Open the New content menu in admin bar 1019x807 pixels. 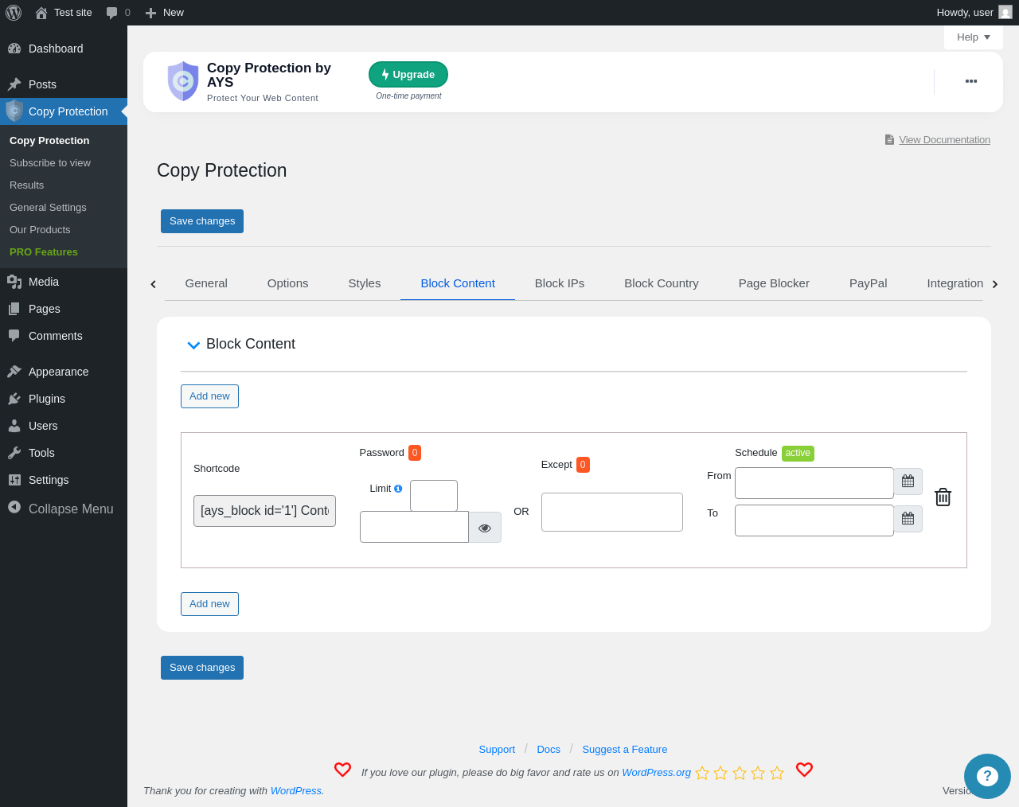pos(164,13)
